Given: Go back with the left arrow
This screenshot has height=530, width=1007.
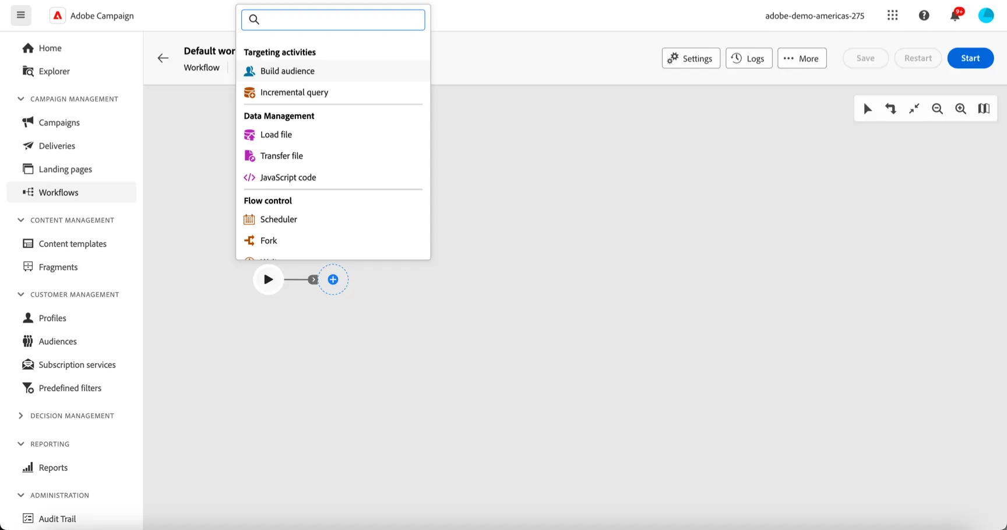Looking at the screenshot, I should tap(163, 58).
